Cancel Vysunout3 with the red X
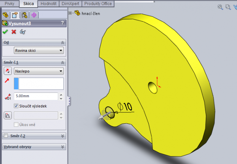The height and width of the screenshot is (164, 237). (x=14, y=32)
